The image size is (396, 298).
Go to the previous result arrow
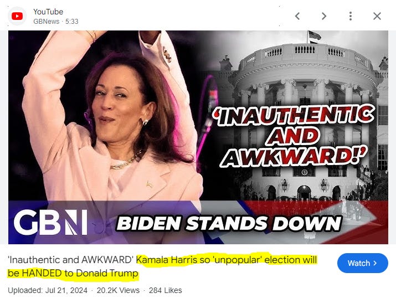(x=297, y=16)
